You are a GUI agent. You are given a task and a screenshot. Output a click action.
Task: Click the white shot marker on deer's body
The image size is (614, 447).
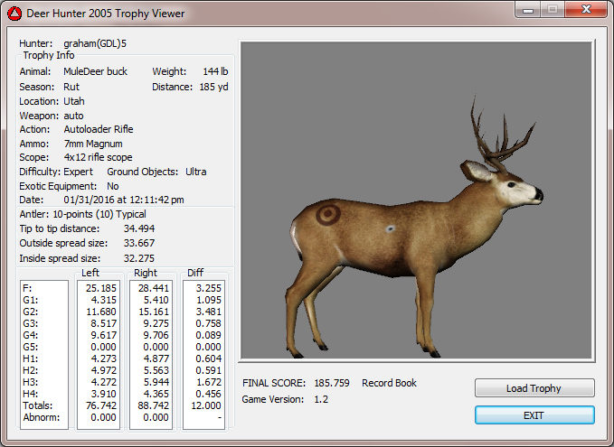tap(389, 229)
